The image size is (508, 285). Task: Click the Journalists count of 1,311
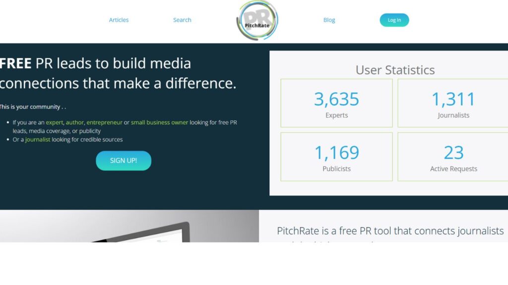(x=453, y=102)
